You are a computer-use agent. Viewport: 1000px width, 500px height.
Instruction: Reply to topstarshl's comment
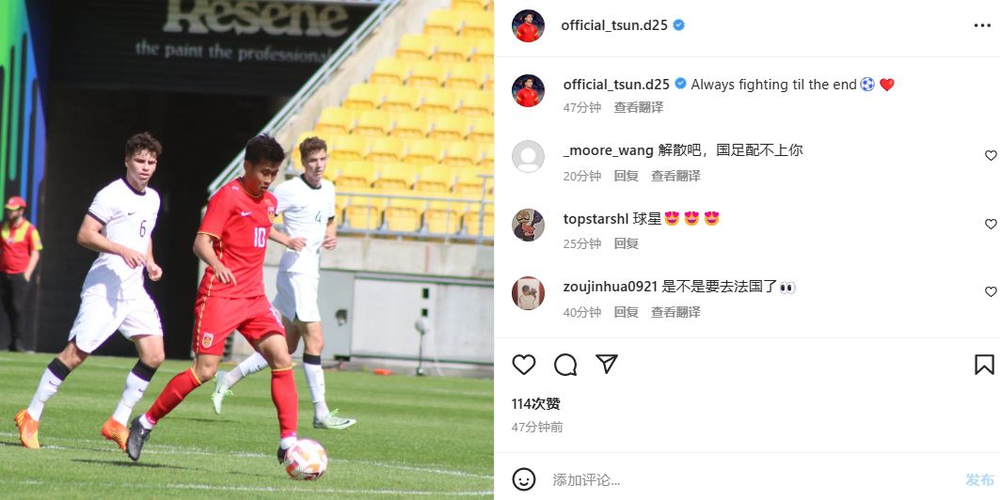[x=627, y=243]
